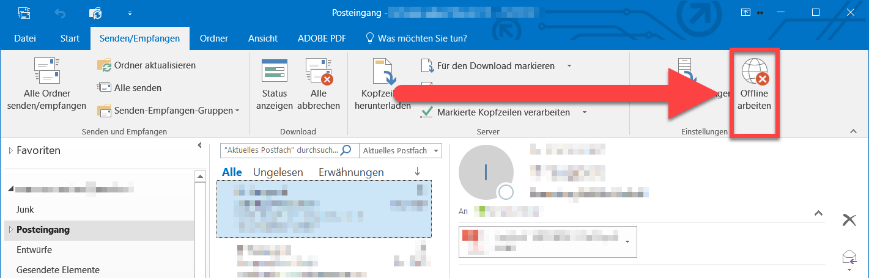
Task: Toggle Offline arbeiten mode
Action: click(755, 84)
